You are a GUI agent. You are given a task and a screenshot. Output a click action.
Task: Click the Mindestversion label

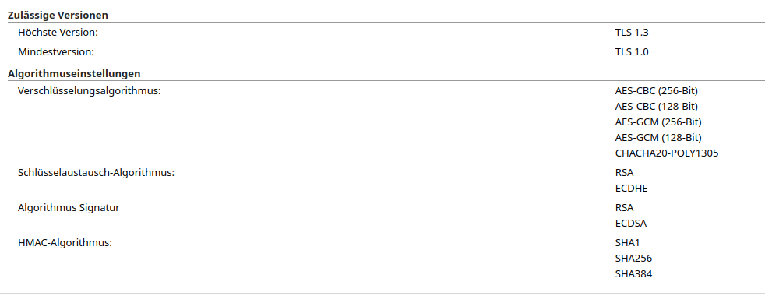tap(56, 51)
